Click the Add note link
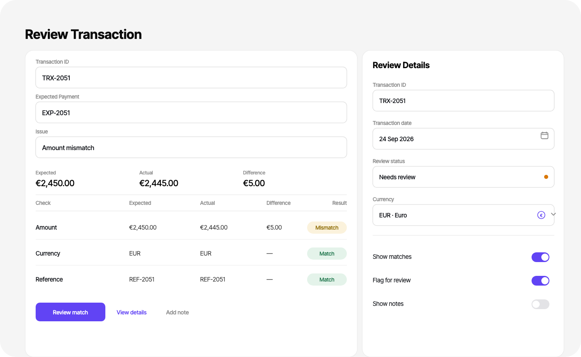 pos(177,312)
